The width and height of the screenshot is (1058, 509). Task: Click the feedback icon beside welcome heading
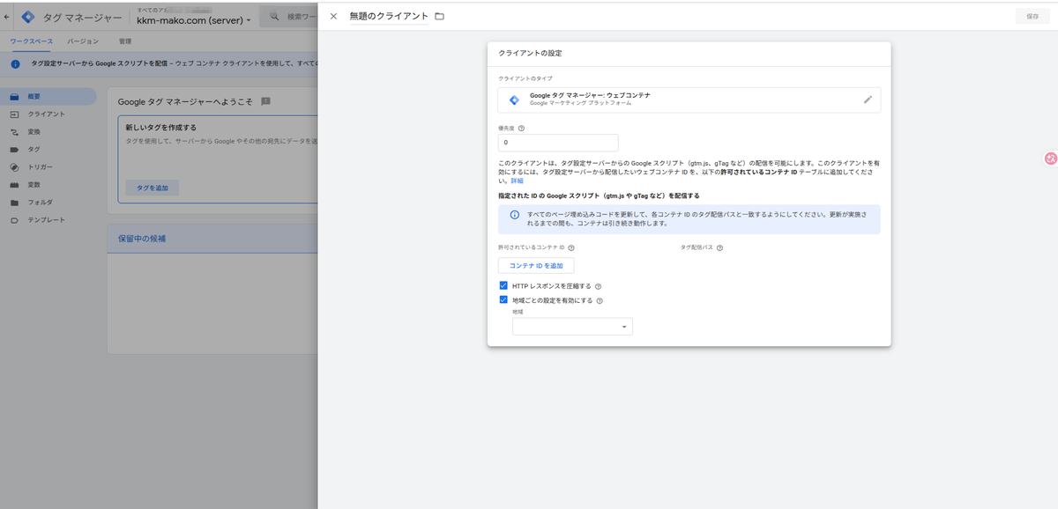click(x=265, y=101)
